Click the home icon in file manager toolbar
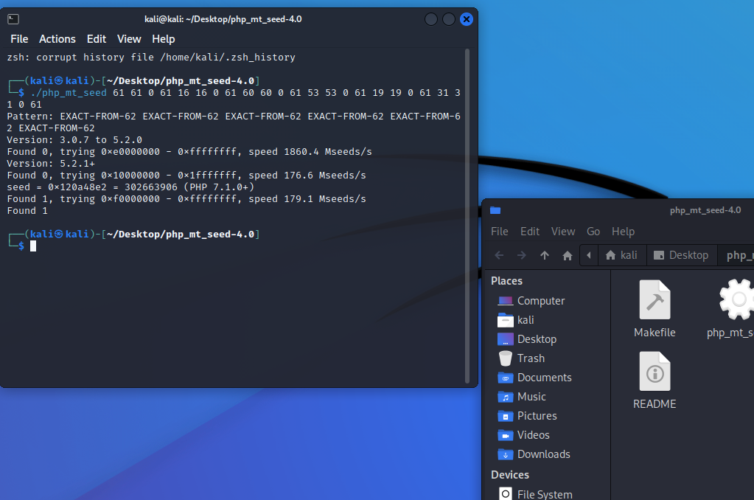The image size is (754, 500). click(568, 255)
